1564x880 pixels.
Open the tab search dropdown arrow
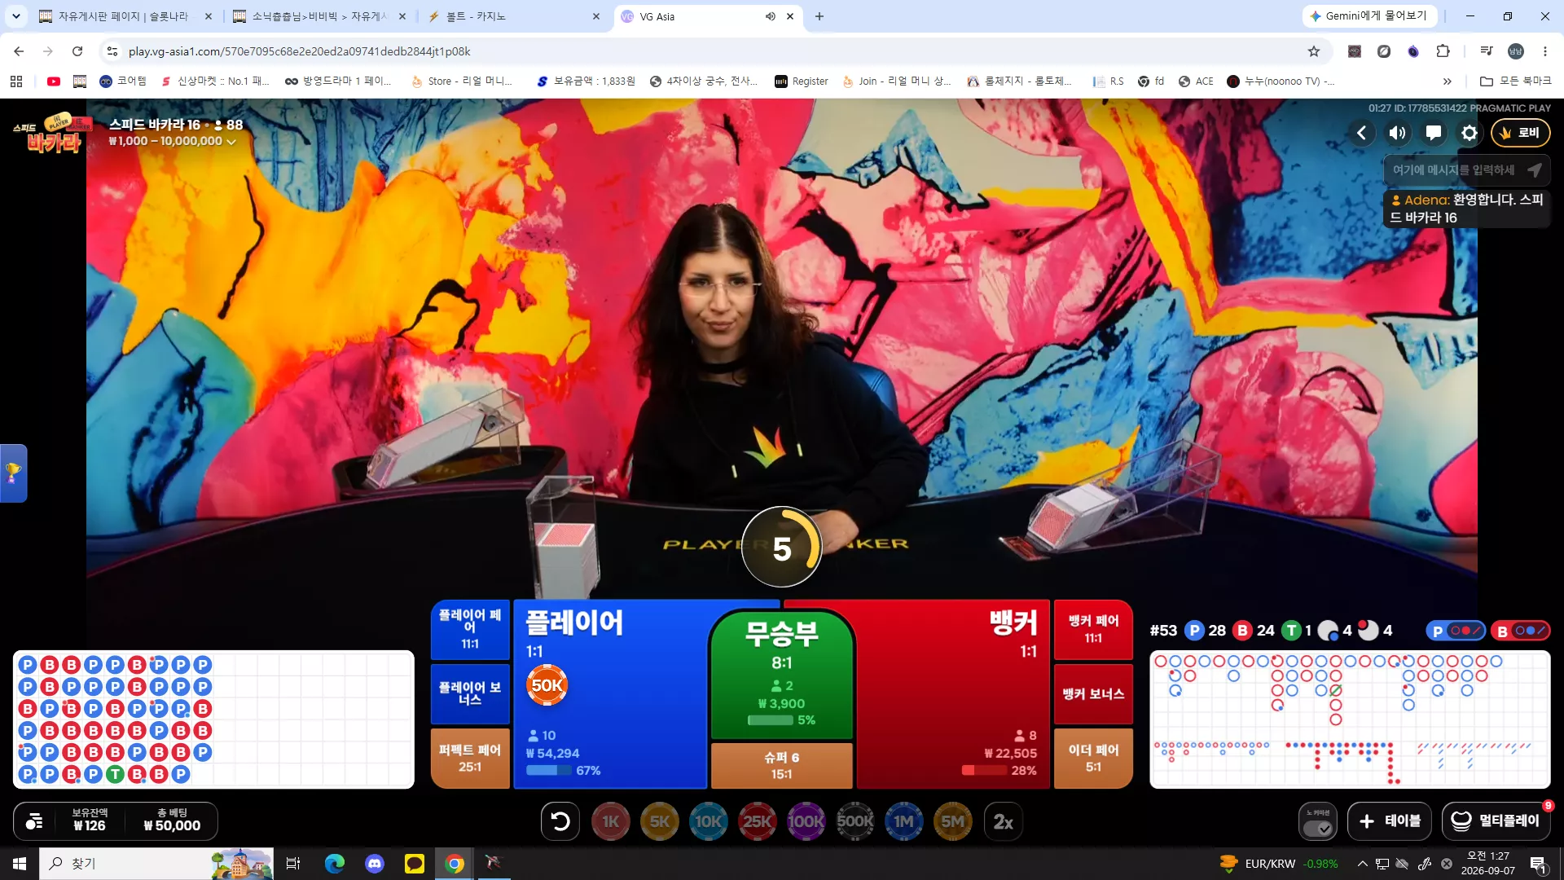tap(15, 16)
